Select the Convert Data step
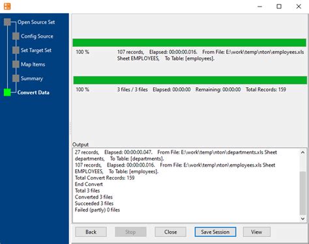This screenshot has height=244, width=309. [33, 92]
